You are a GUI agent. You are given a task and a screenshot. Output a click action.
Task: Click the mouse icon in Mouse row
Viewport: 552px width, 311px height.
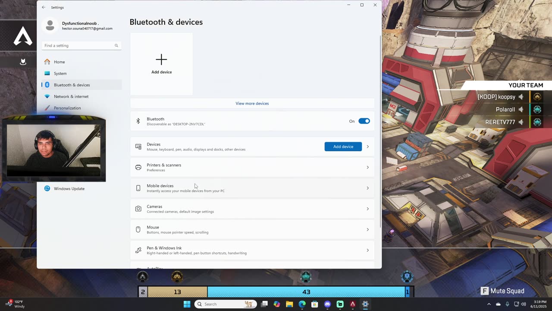(x=138, y=229)
